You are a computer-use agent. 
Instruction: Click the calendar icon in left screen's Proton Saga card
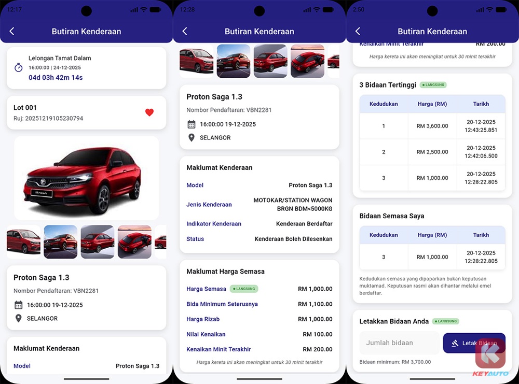point(19,305)
